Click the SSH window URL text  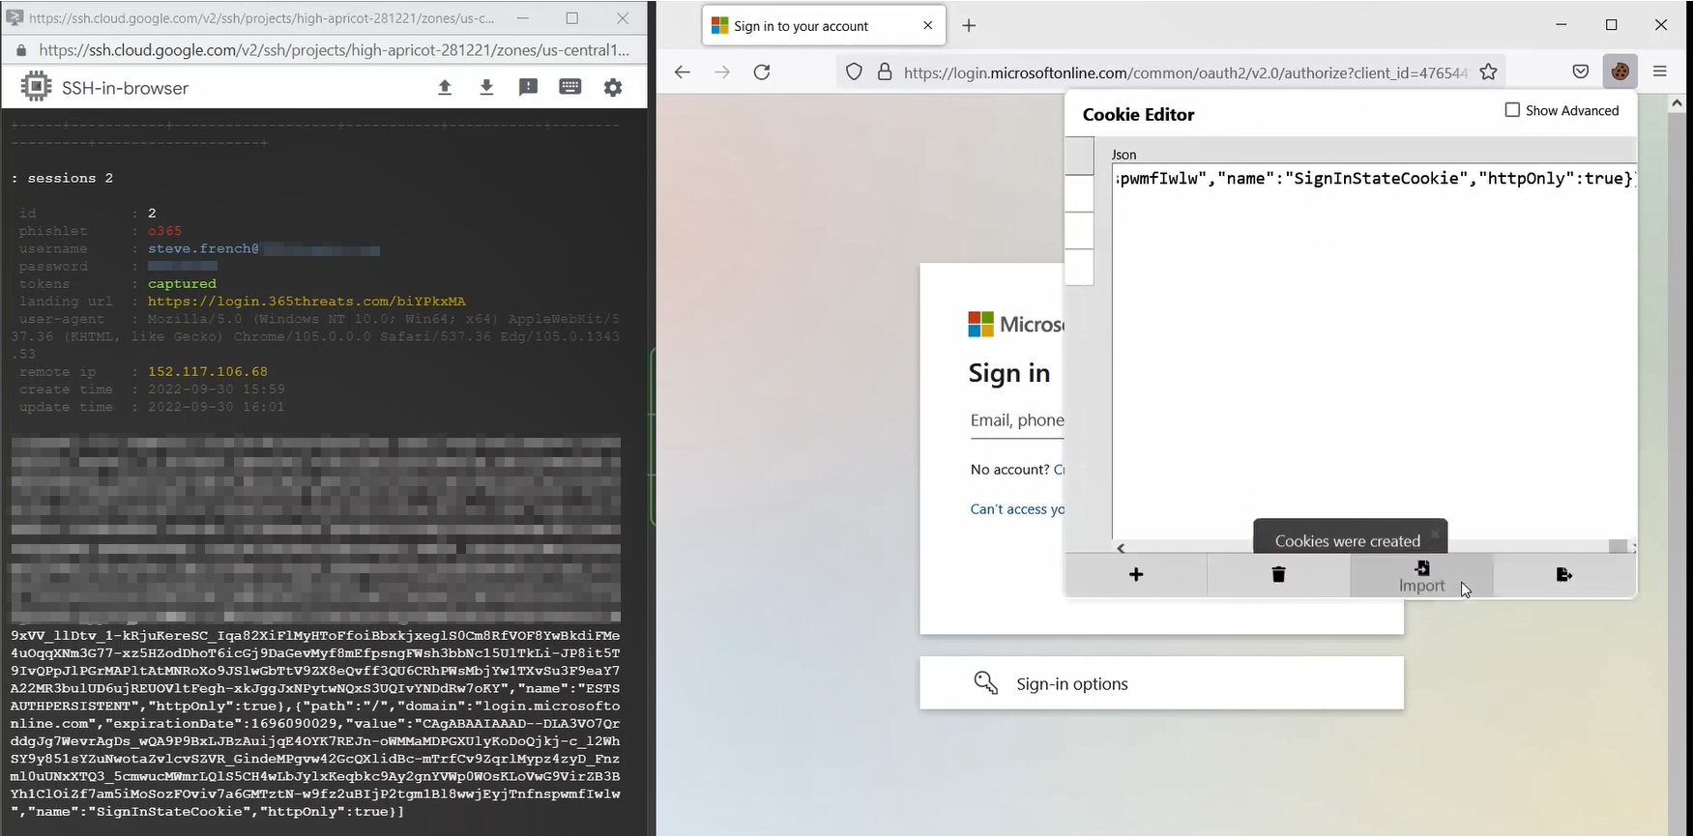click(335, 50)
